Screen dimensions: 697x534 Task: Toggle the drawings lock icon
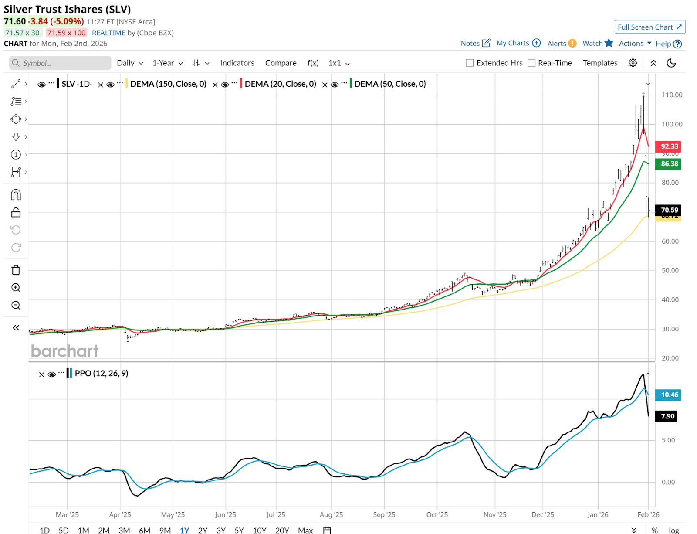(16, 212)
